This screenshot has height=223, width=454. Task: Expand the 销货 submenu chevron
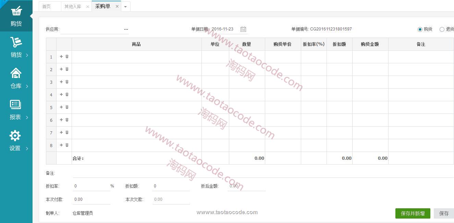[x=27, y=55]
